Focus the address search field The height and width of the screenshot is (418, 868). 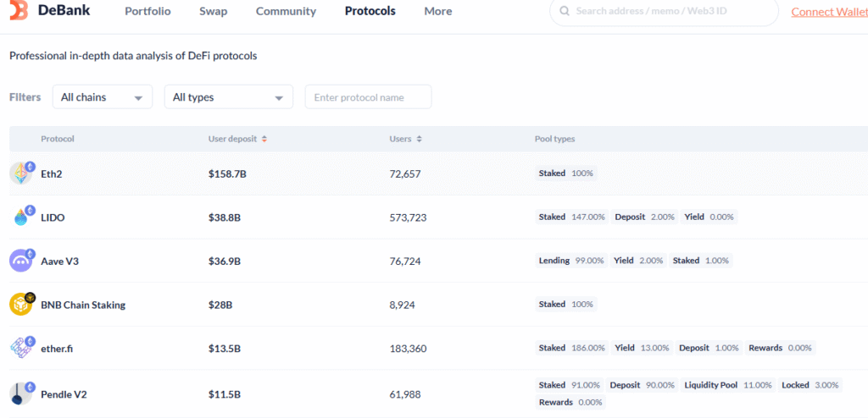[x=664, y=11]
